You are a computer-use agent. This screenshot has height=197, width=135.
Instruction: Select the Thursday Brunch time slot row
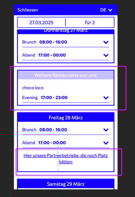pyautogui.click(x=66, y=42)
